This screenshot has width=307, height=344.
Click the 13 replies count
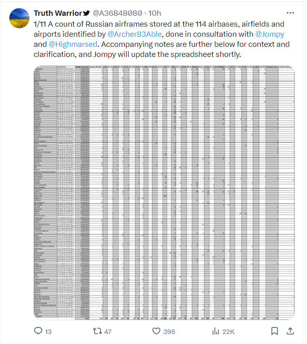pyautogui.click(x=48, y=331)
